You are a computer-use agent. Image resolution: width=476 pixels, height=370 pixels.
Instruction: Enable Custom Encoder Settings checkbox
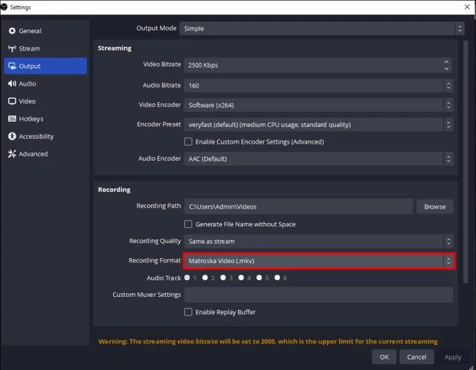coord(188,142)
